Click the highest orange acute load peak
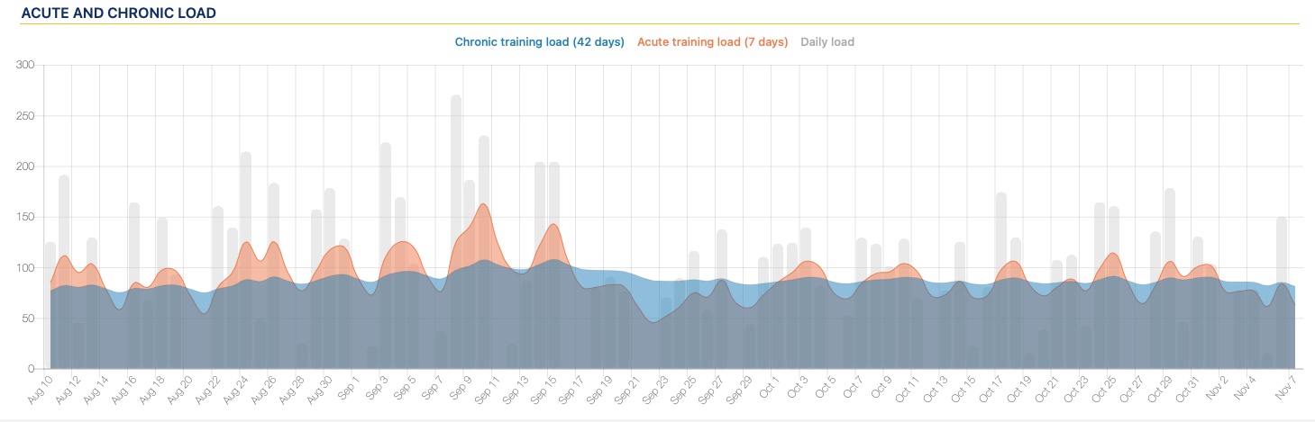1315x422 pixels. [x=484, y=205]
